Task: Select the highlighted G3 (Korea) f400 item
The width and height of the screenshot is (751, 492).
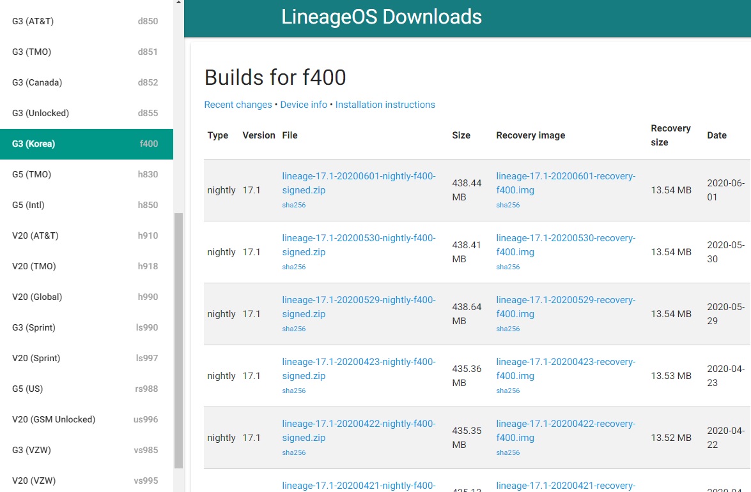Action: click(86, 144)
